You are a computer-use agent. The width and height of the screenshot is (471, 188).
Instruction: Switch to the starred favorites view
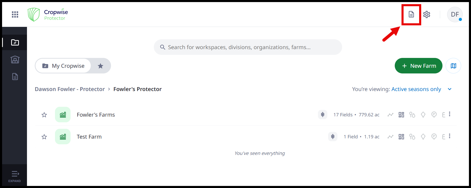[x=100, y=66]
